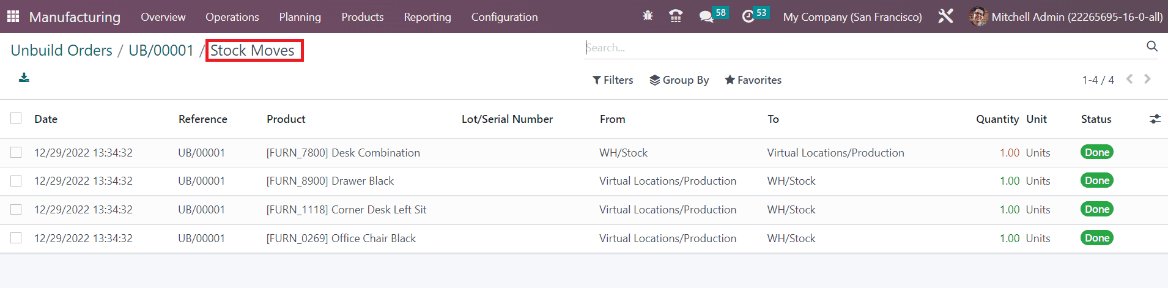The width and height of the screenshot is (1168, 288).
Task: Open the activities clock icon
Action: (x=748, y=17)
